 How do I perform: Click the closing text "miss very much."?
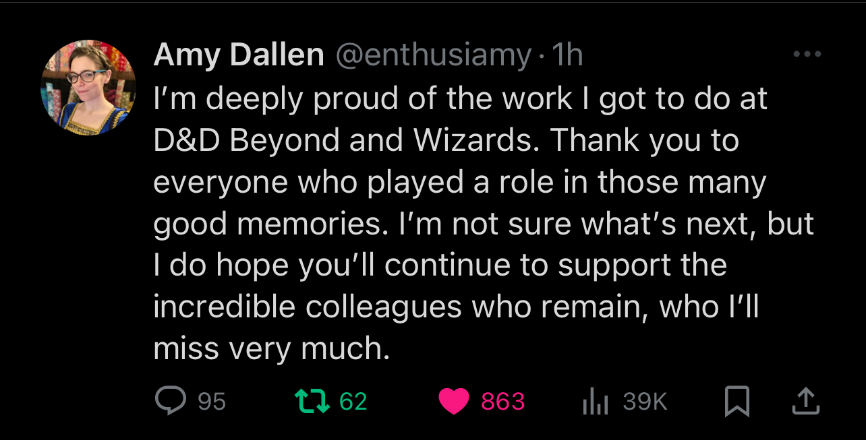(272, 348)
